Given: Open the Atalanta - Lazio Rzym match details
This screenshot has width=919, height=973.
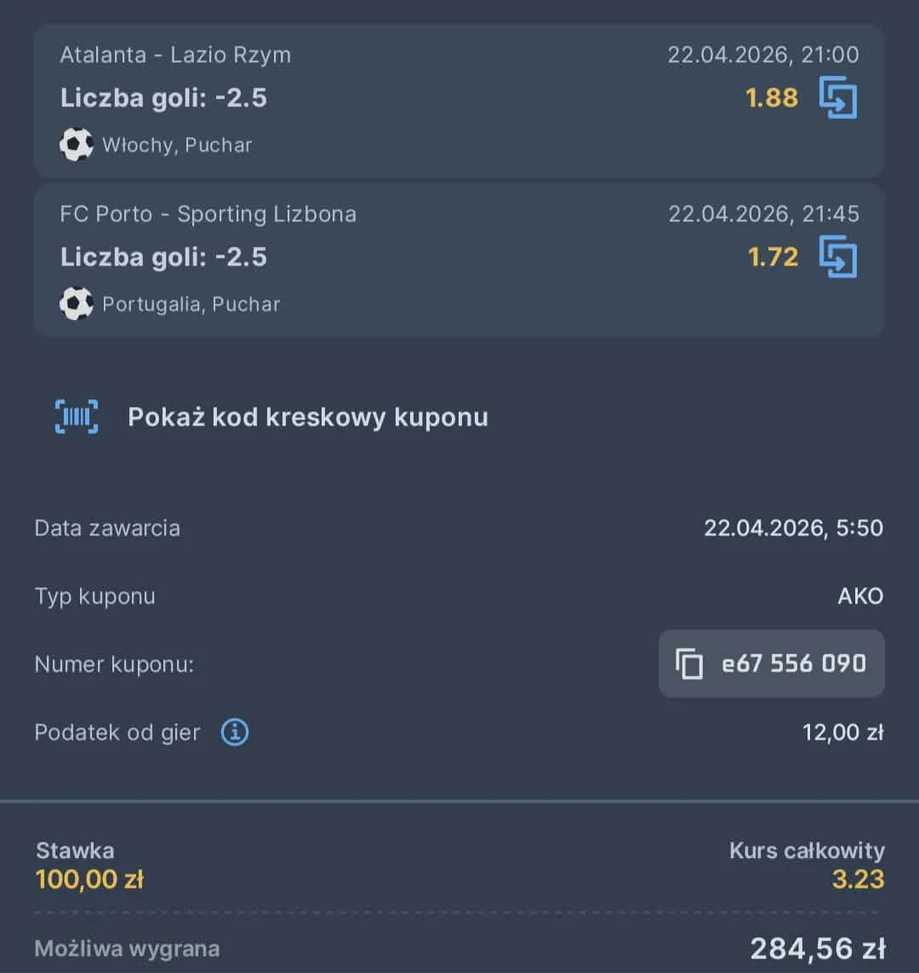Looking at the screenshot, I should pos(175,54).
